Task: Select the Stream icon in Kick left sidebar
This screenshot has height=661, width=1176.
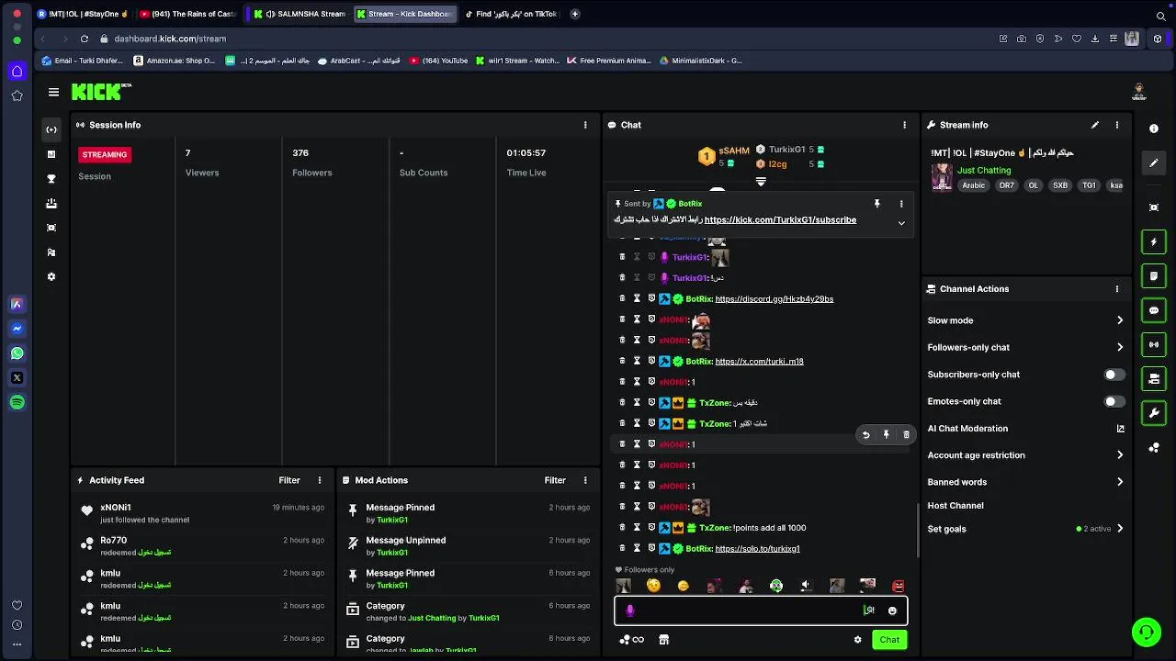Action: [x=51, y=129]
